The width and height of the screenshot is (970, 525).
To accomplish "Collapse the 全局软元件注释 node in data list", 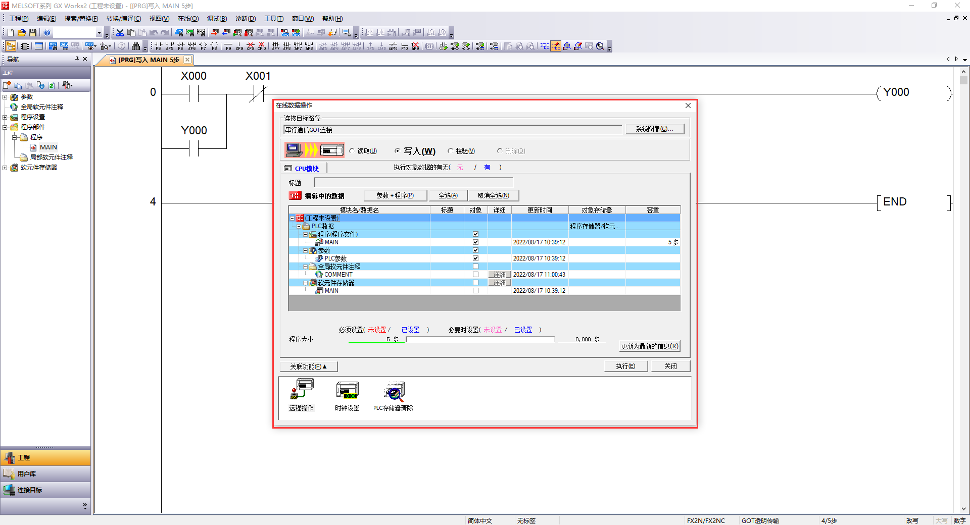I will click(x=306, y=267).
